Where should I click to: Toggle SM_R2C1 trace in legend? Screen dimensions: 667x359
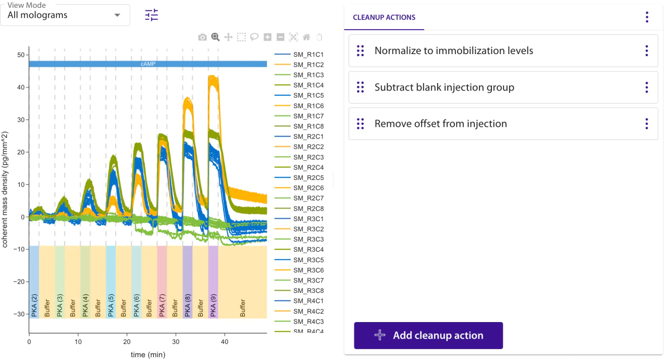[x=299, y=136]
